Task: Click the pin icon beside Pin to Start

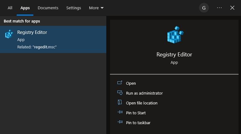Action: point(120,113)
